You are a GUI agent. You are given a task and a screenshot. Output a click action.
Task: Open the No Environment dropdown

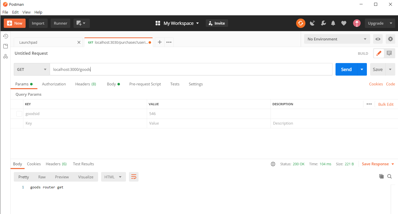tap(337, 39)
